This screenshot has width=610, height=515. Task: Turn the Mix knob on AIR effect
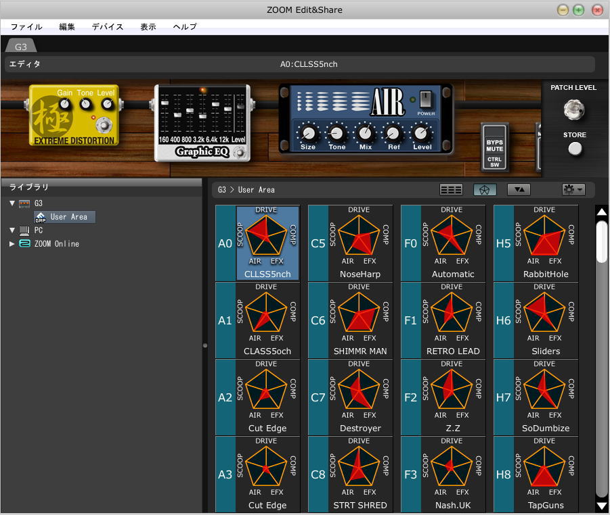pyautogui.click(x=365, y=133)
